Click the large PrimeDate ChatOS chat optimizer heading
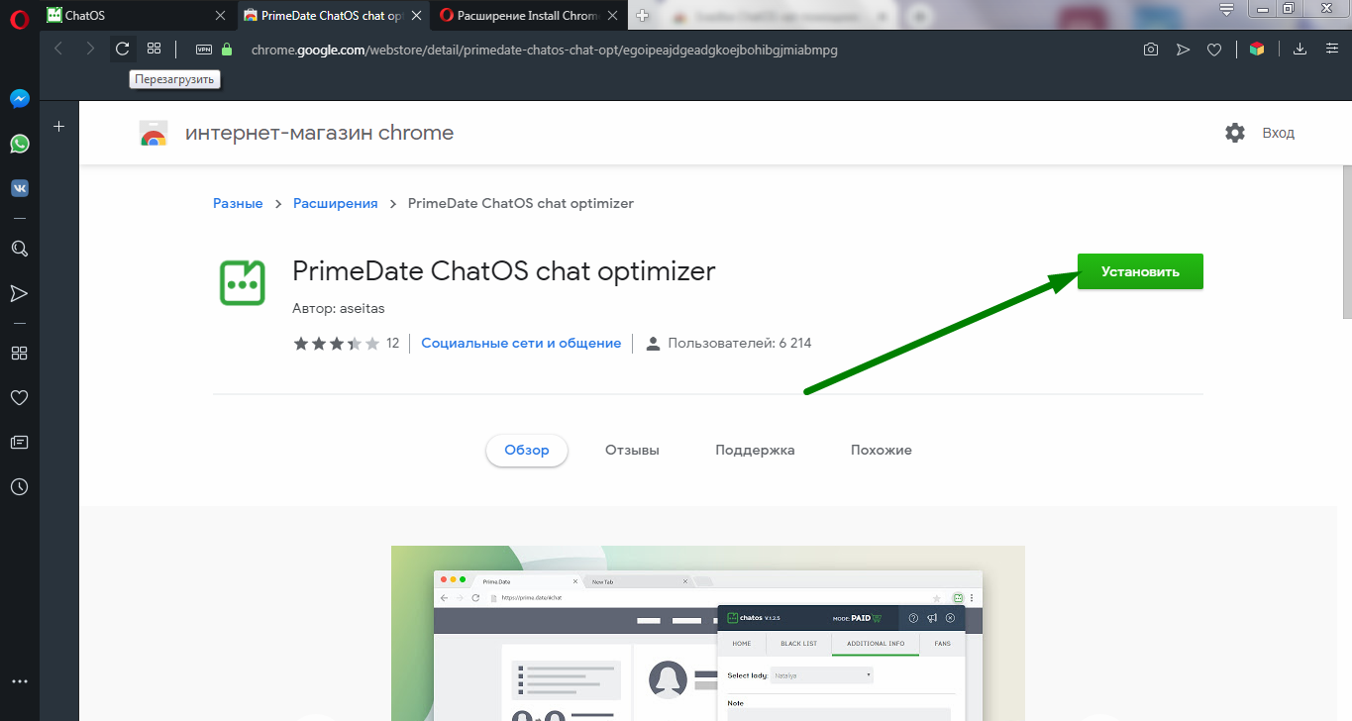 coord(504,270)
